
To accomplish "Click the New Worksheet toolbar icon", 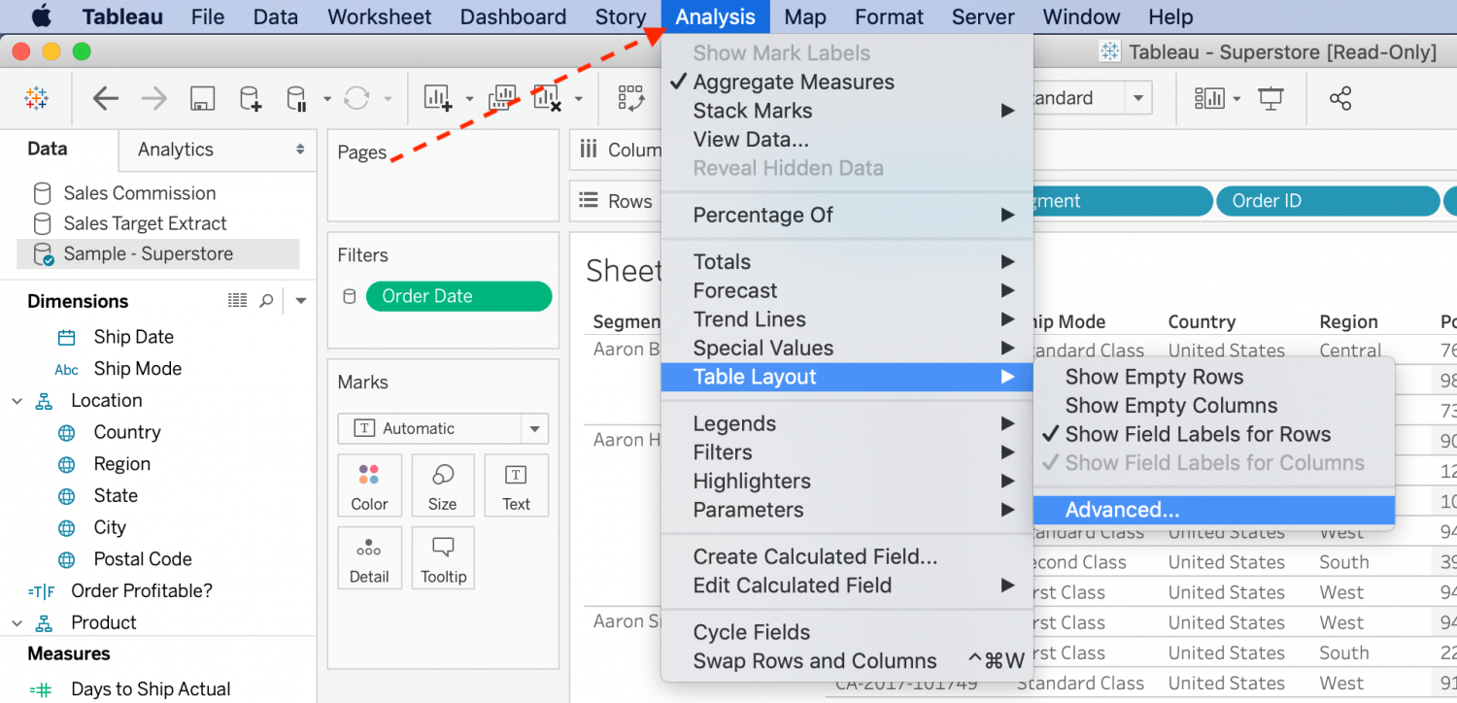I will click(x=437, y=98).
